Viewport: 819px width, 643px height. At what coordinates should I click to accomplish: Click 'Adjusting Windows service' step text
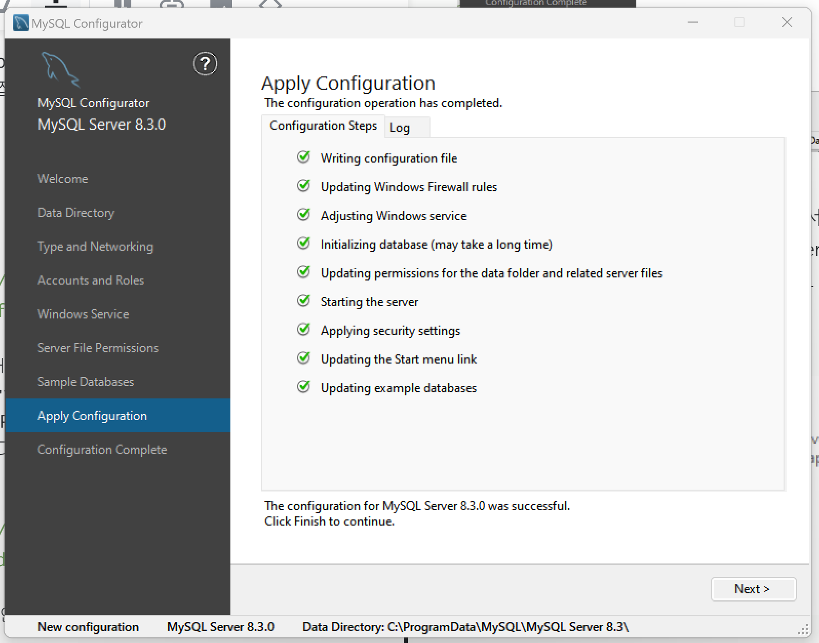tap(394, 216)
